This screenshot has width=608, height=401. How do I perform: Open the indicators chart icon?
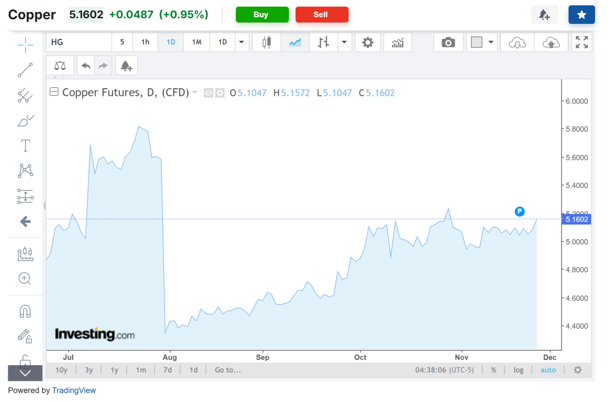[398, 43]
